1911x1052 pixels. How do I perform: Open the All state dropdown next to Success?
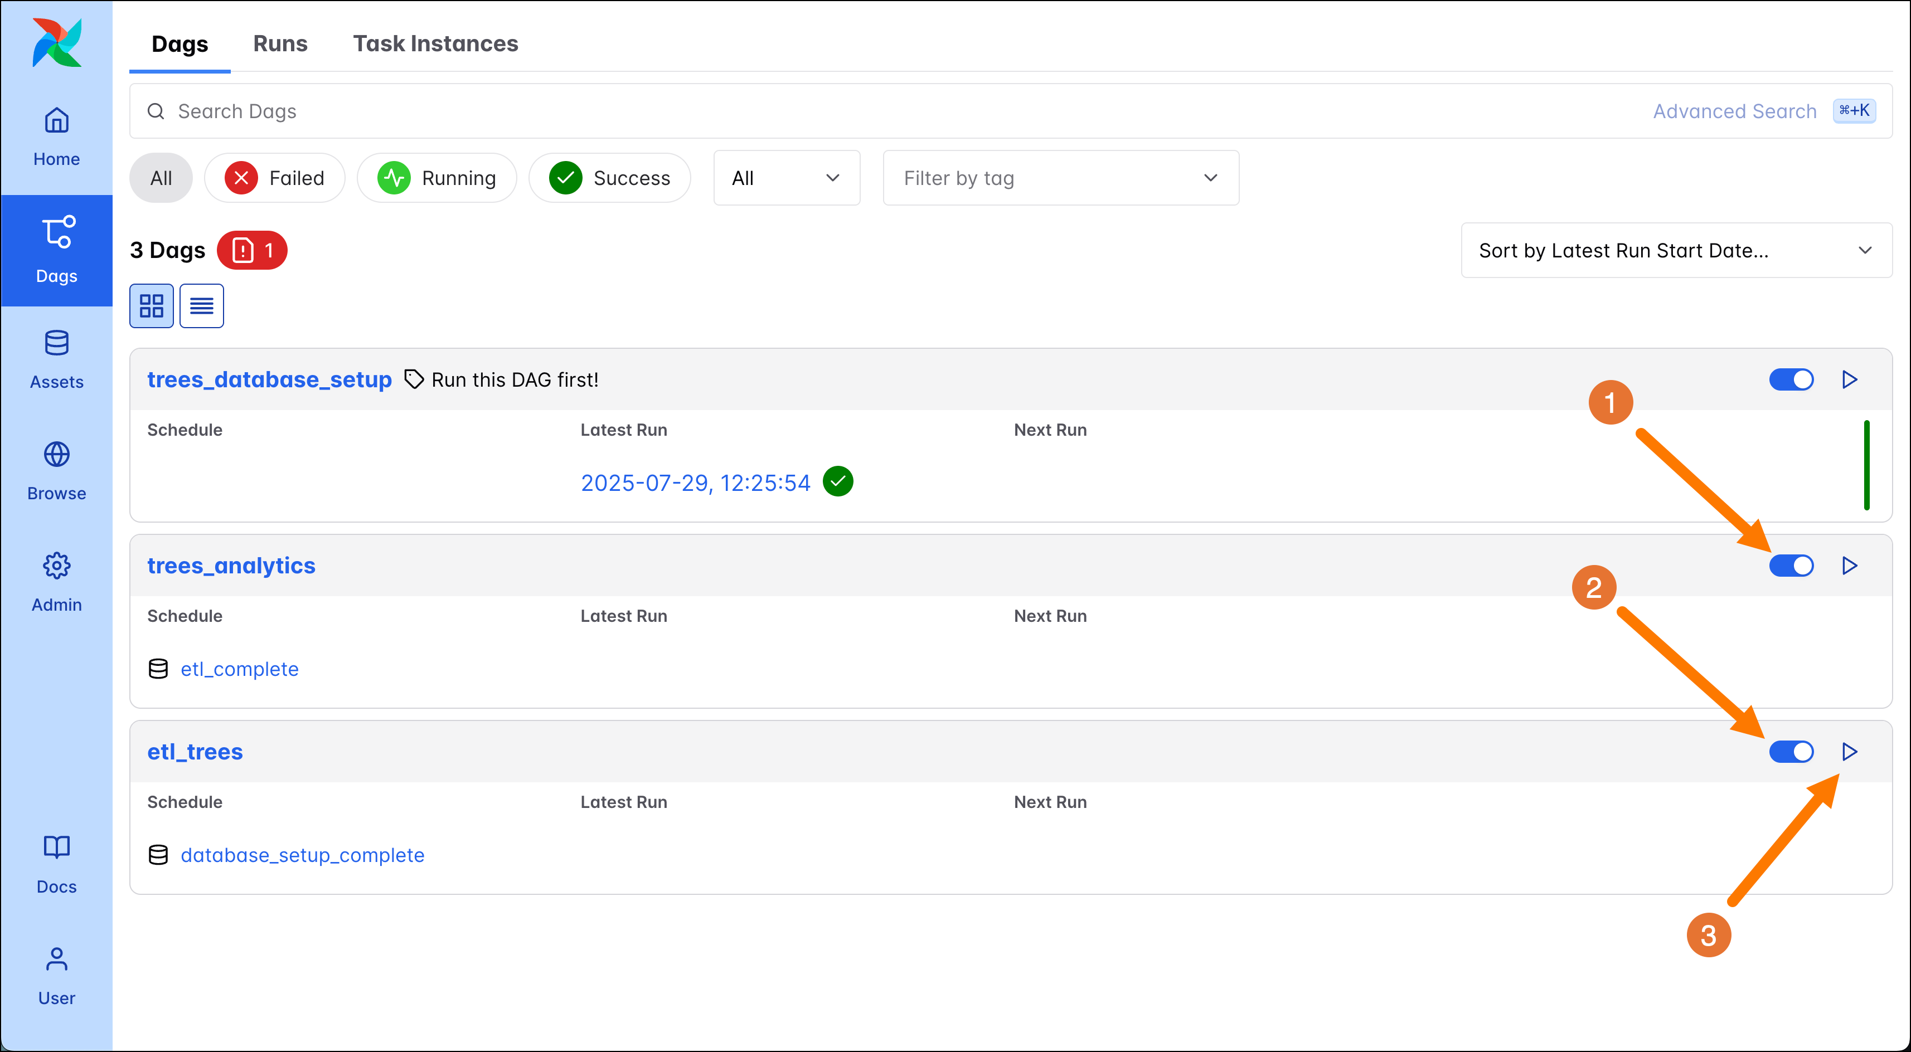787,178
